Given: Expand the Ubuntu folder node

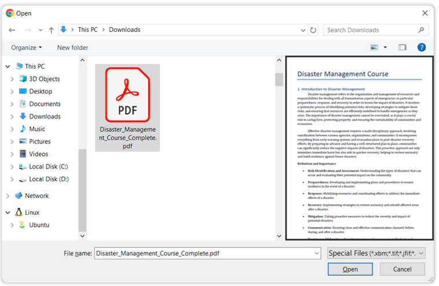Looking at the screenshot, I should (x=12, y=225).
